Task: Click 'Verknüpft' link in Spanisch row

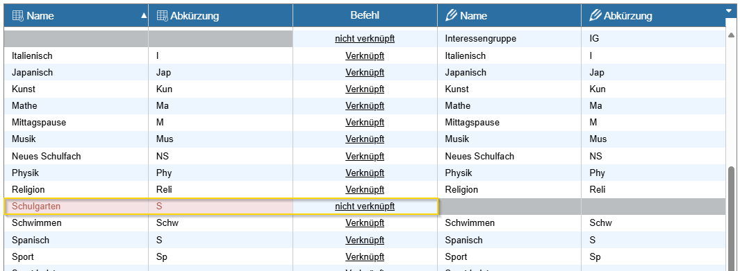Action: click(365, 240)
